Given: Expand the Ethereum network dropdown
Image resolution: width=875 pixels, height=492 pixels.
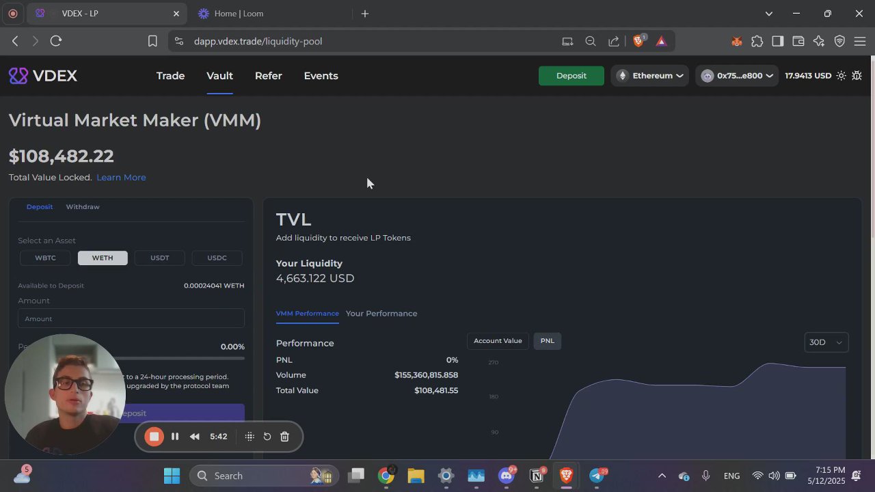Looking at the screenshot, I should tap(650, 76).
